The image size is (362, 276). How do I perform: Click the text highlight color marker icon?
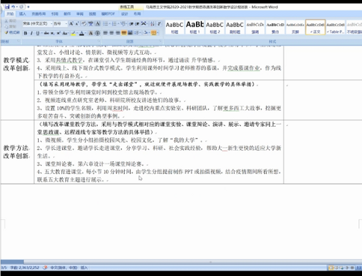click(x=73, y=33)
